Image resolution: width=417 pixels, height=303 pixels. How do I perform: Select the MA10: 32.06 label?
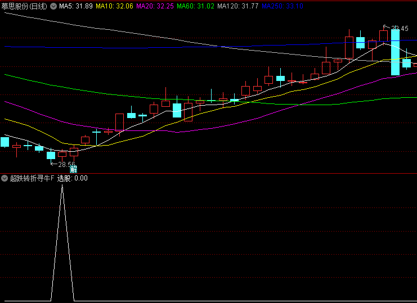point(114,6)
